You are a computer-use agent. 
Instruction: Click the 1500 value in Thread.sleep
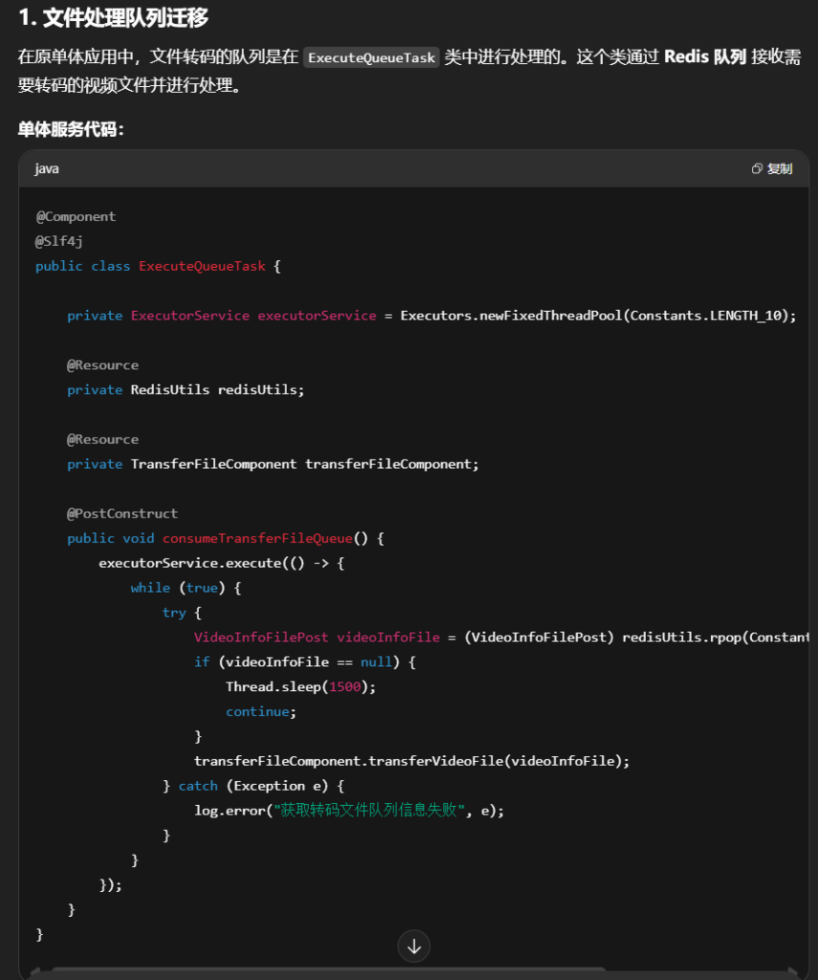[x=348, y=686]
